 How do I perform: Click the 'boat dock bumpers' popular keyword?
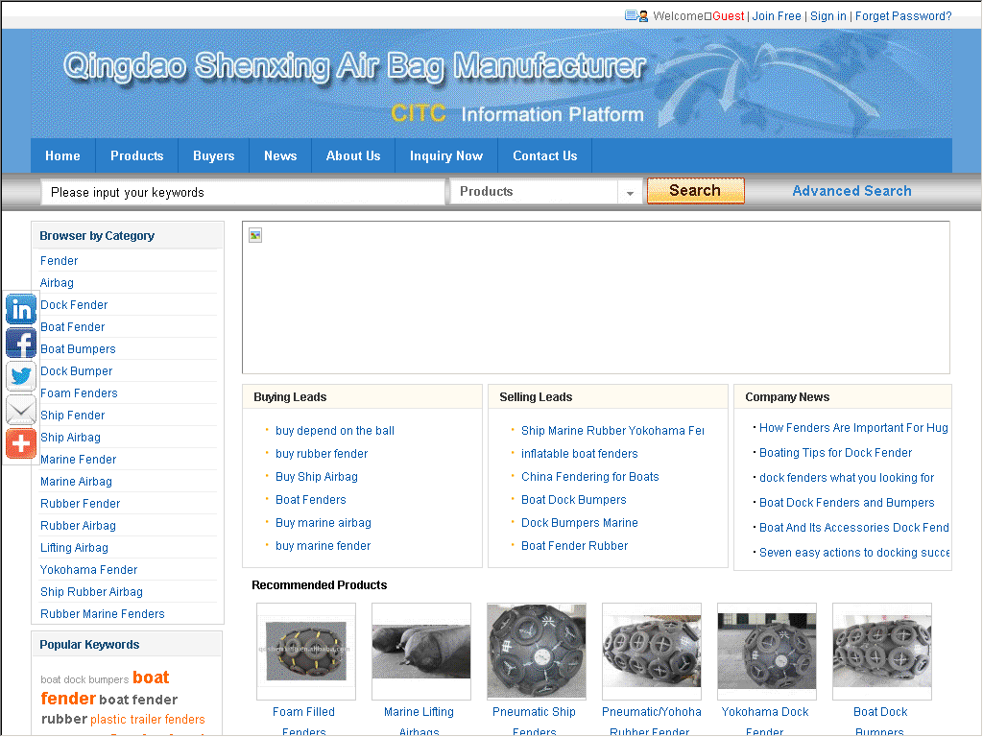point(84,680)
